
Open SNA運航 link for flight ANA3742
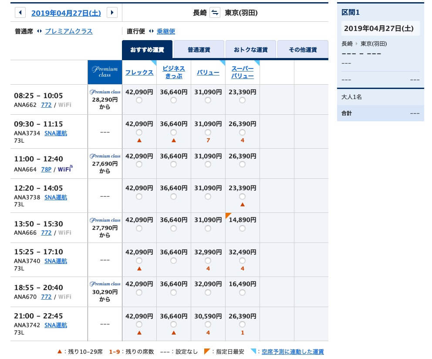[56, 325]
